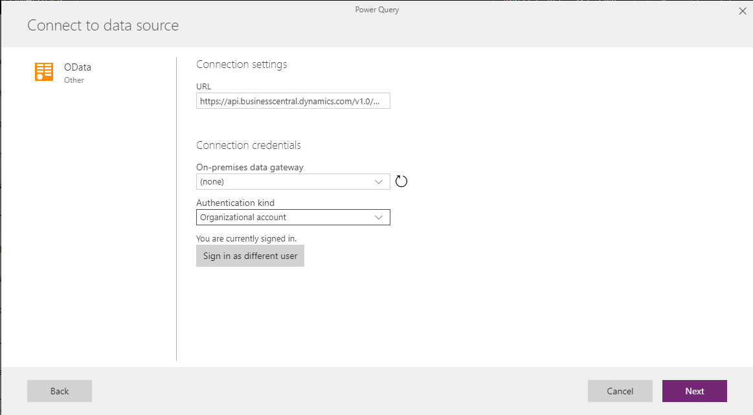The height and width of the screenshot is (415, 753).
Task: Click the 'Connection credentials' heading
Action: pos(249,145)
